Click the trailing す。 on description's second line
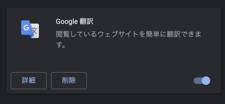 click(x=61, y=45)
